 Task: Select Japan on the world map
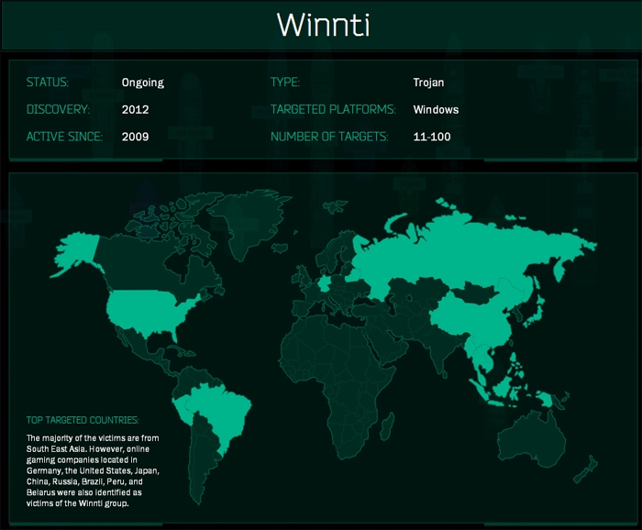[x=537, y=313]
